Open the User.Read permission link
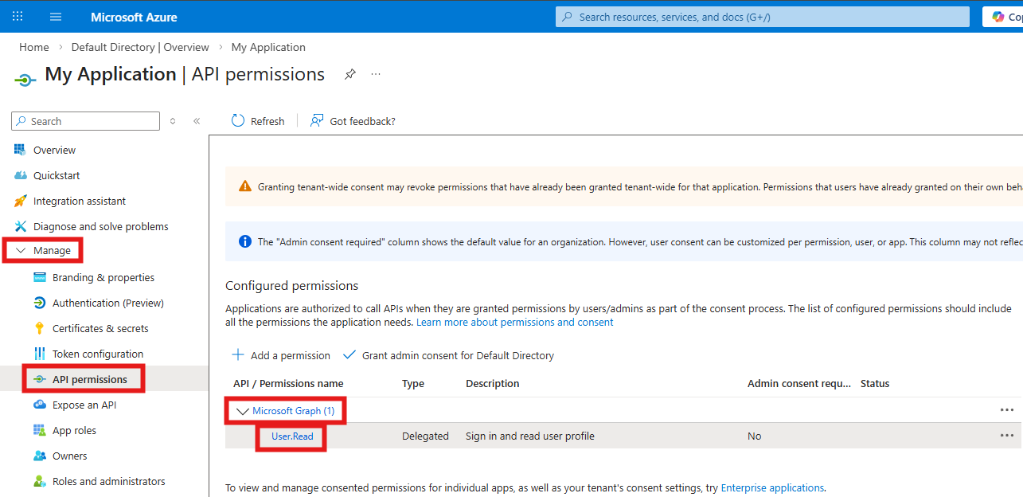1023x497 pixels. 292,436
